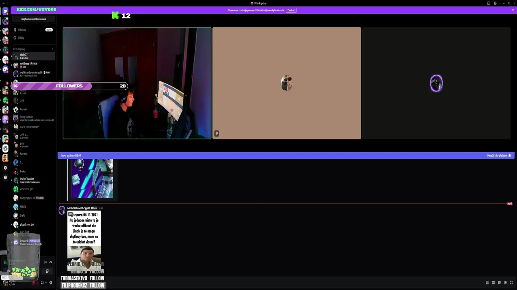Open the VADEPHOBITRAP direct message
The width and height of the screenshot is (517, 290).
[x=34, y=127]
